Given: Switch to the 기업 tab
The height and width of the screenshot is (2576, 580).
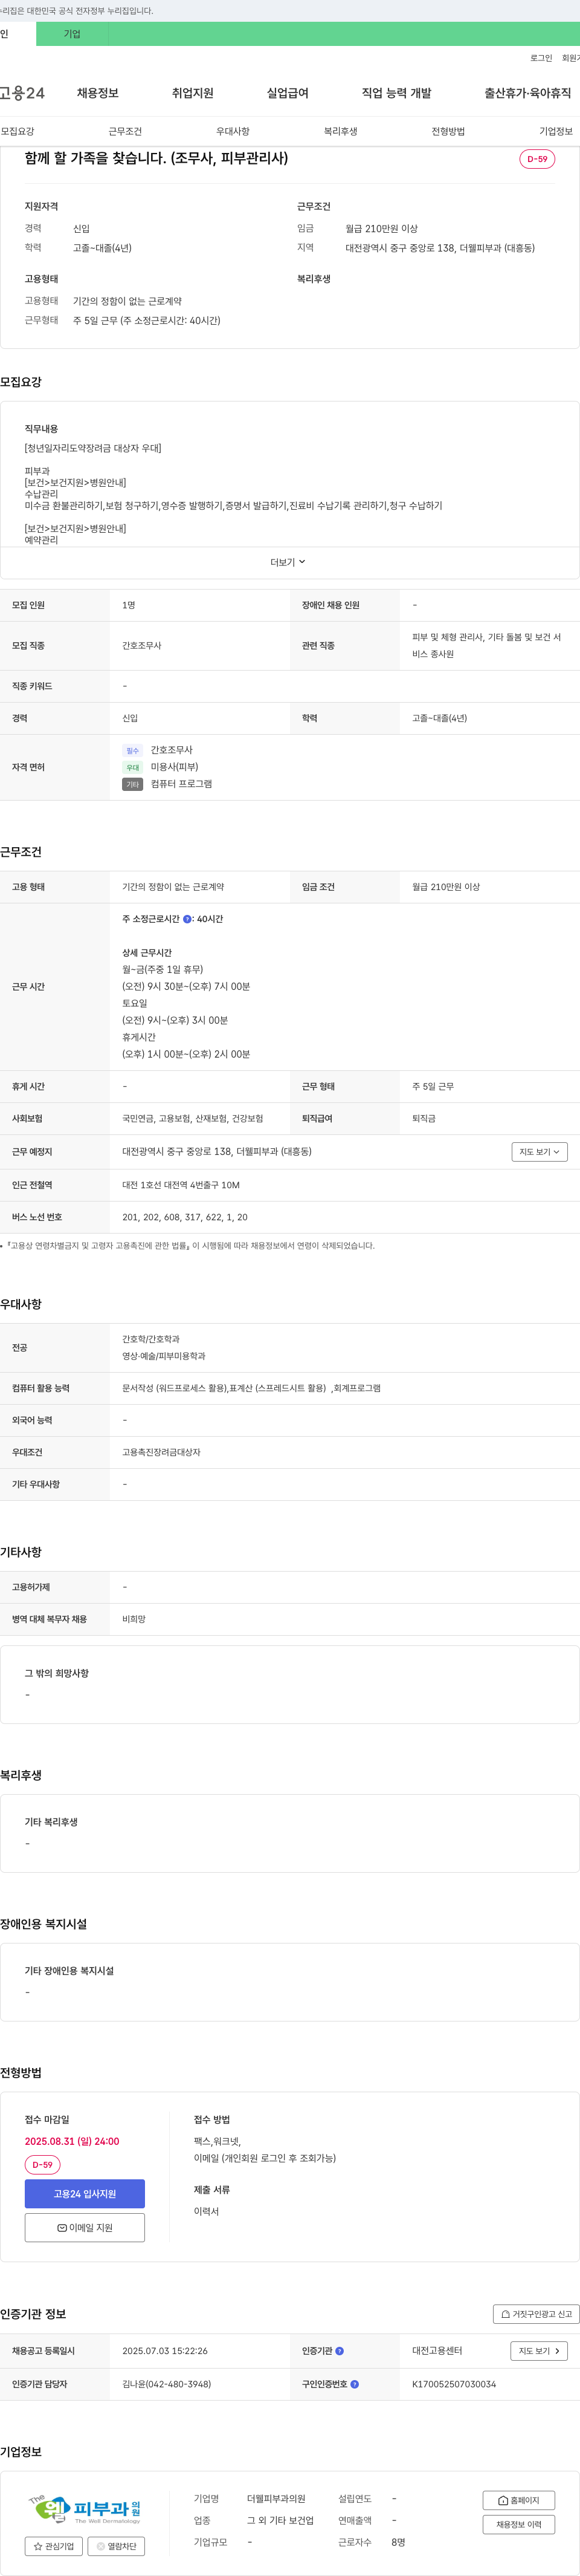Looking at the screenshot, I should [72, 34].
